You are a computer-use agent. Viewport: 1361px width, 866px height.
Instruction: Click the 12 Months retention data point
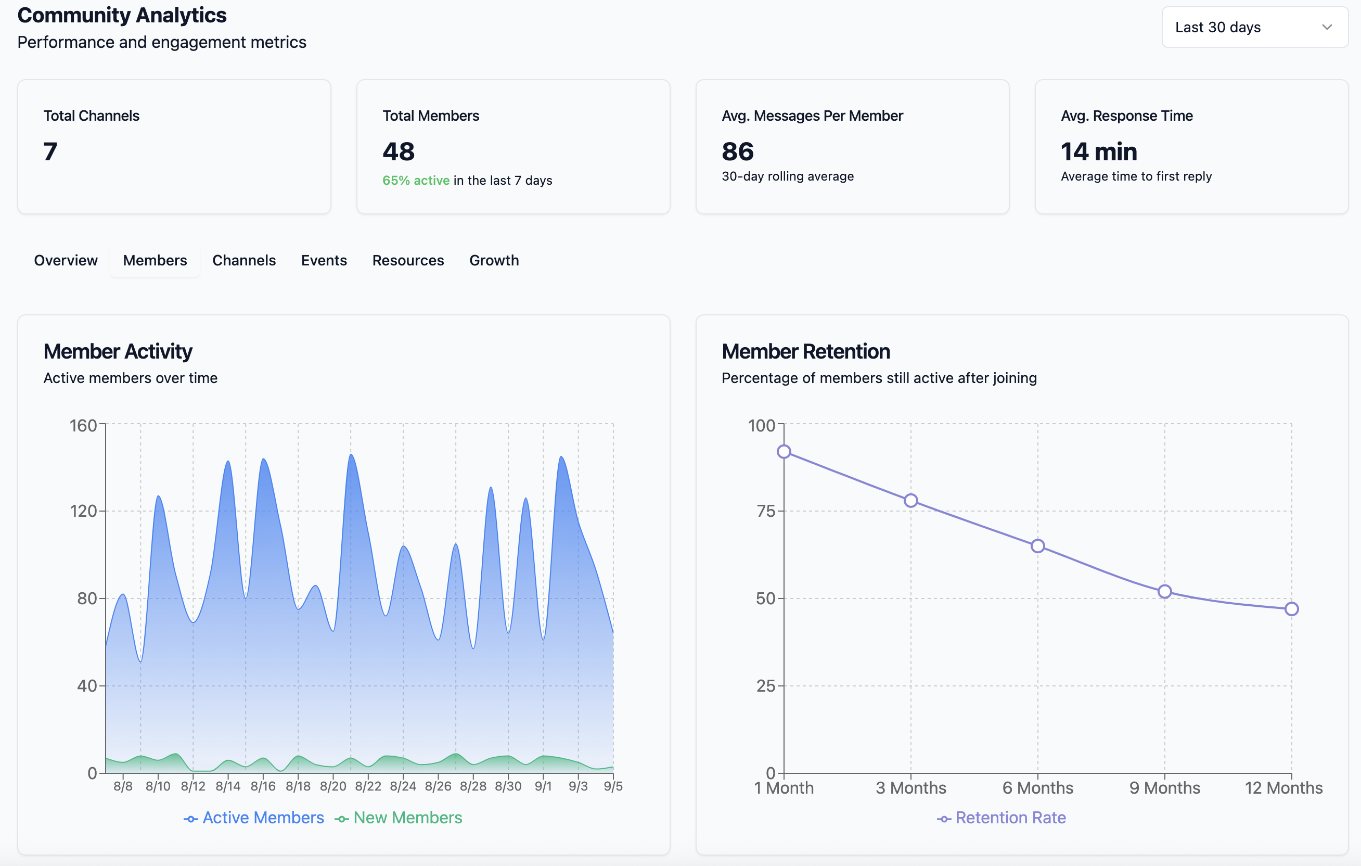[1291, 609]
